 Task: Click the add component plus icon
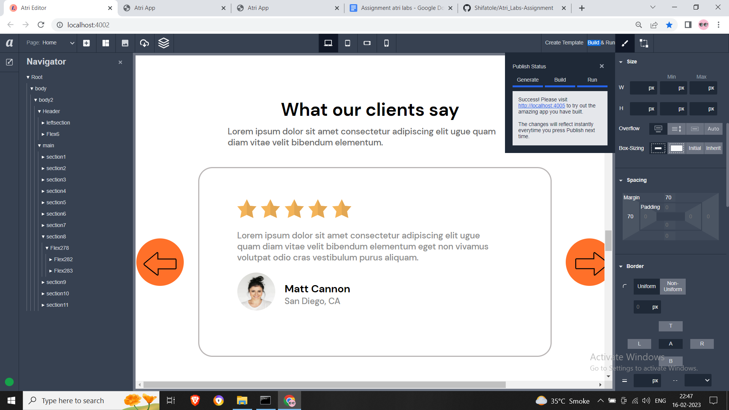(87, 43)
